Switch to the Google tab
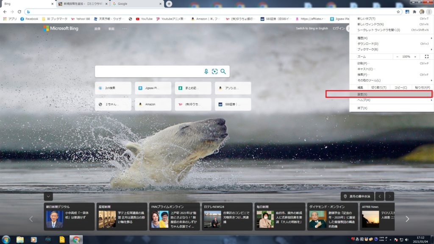This screenshot has width=434, height=244. point(136,4)
